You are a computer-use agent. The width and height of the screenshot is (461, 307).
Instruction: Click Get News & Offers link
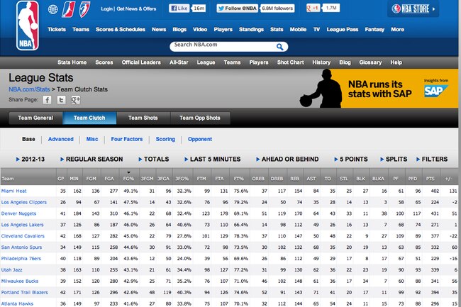coord(136,9)
